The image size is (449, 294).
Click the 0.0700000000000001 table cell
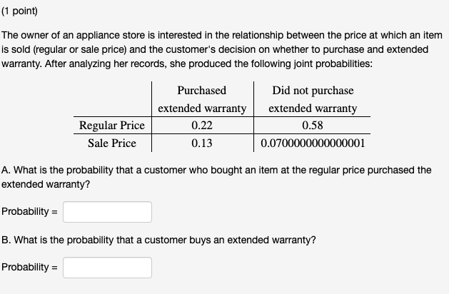coord(313,143)
